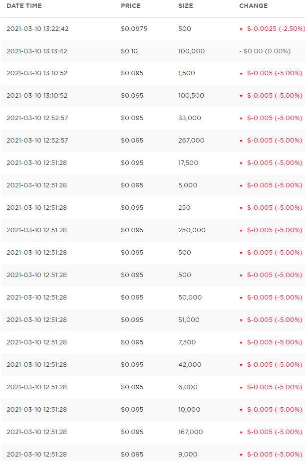The width and height of the screenshot is (305, 461).
Task: Click the down arrow in the 267,000 size row
Action: tap(241, 141)
